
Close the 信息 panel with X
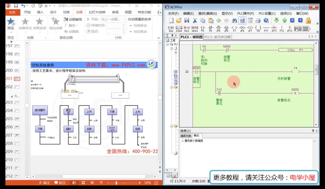(317, 131)
